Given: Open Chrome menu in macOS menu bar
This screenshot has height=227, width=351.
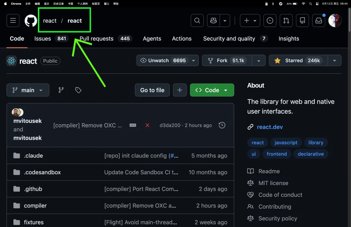Looking at the screenshot, I should (x=16, y=4).
